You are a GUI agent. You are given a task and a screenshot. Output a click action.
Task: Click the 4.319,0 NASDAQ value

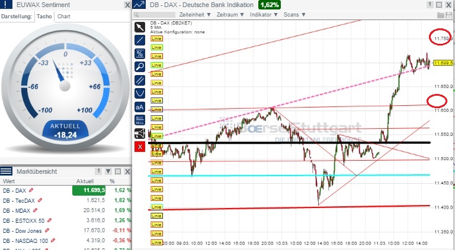pos(96,241)
